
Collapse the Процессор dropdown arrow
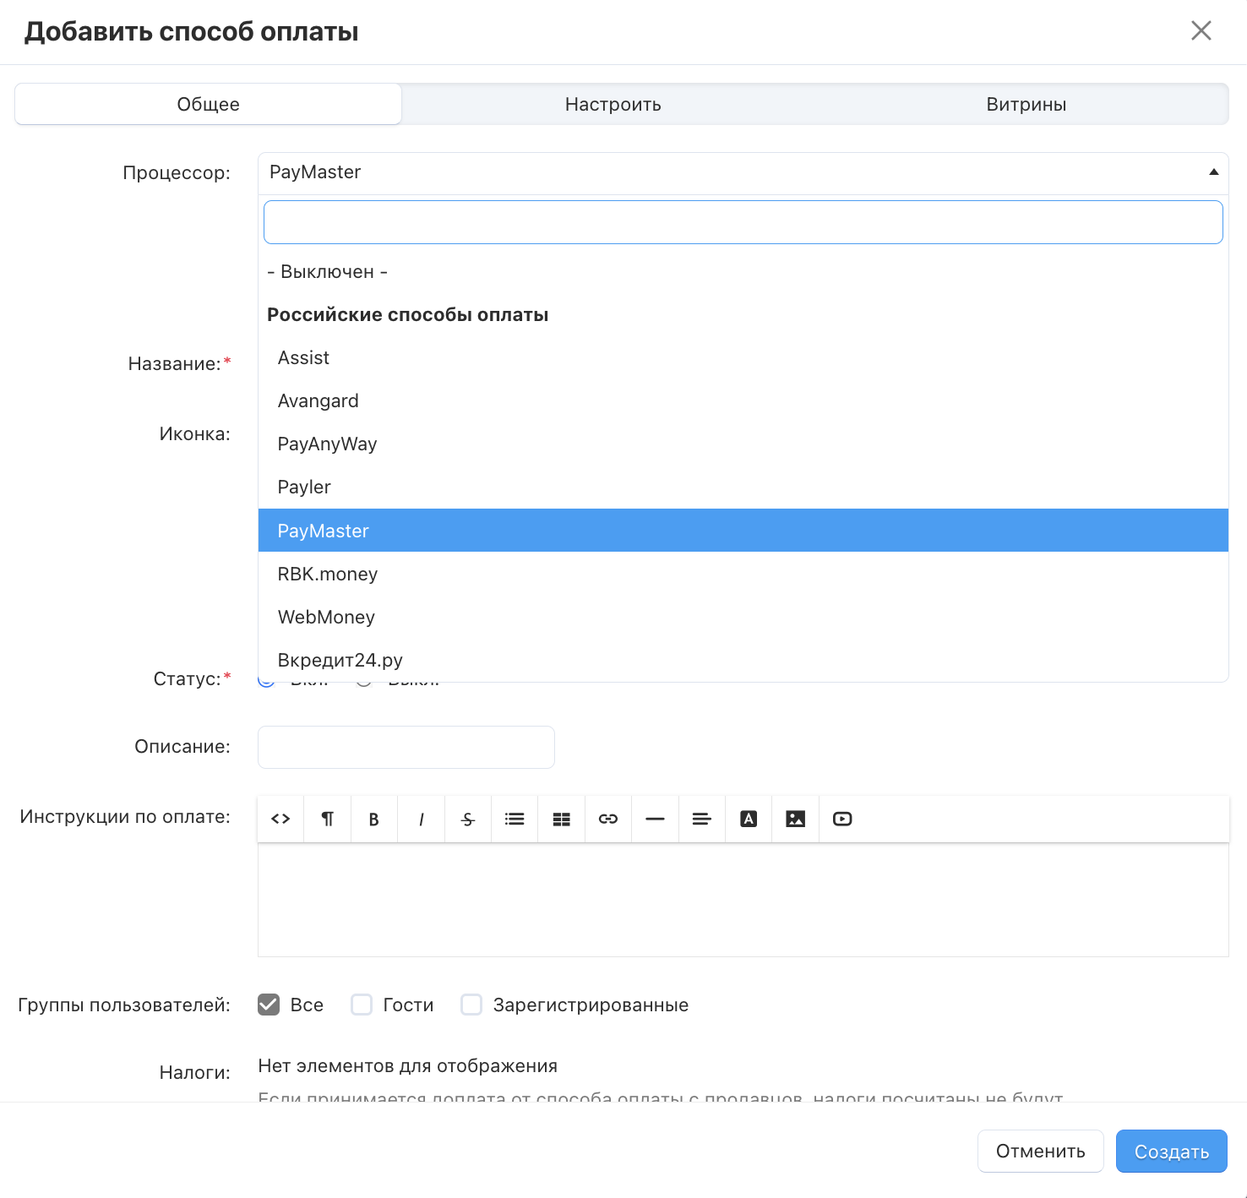[1213, 172]
